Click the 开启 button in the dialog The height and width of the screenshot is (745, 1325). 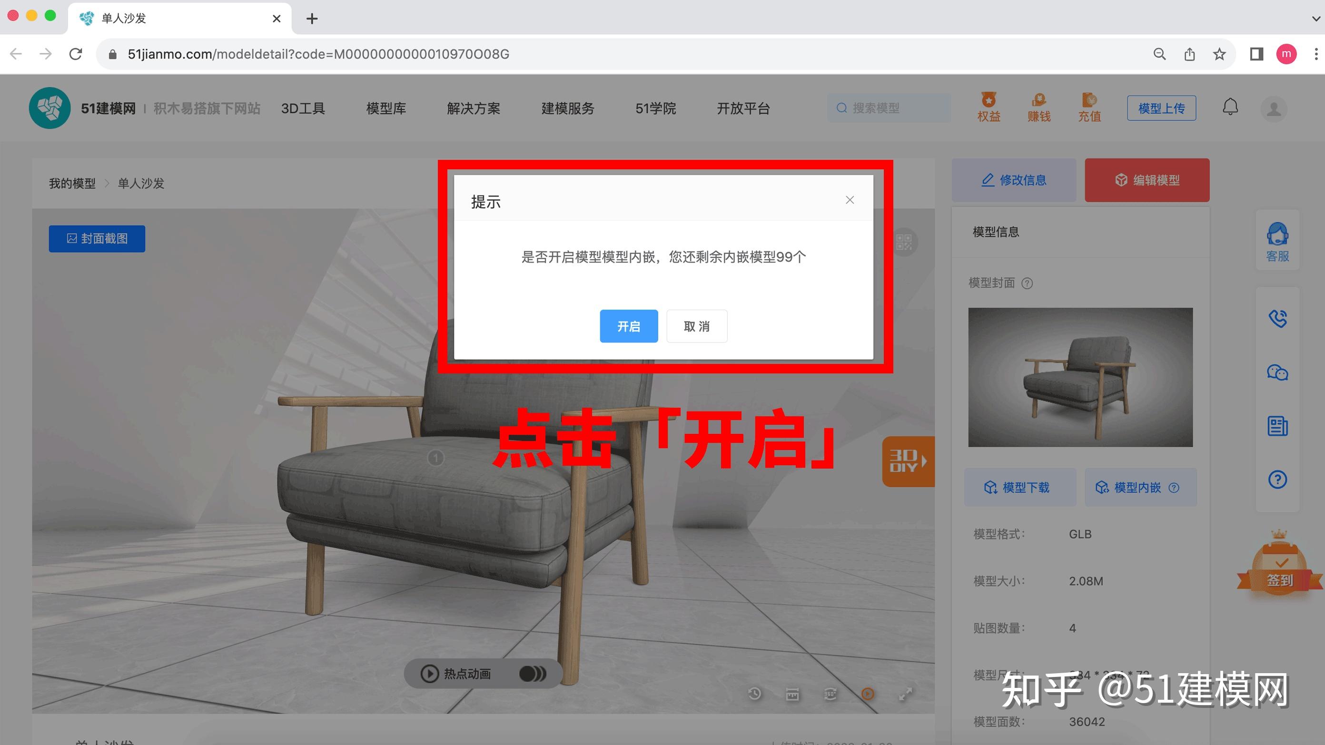629,326
